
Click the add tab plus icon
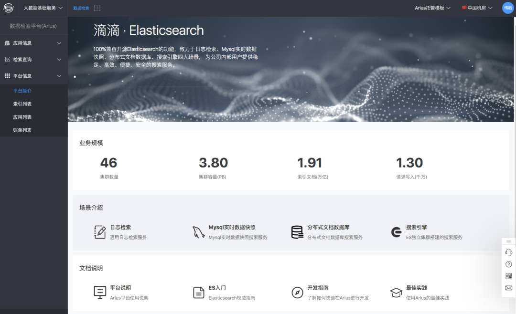(x=97, y=8)
